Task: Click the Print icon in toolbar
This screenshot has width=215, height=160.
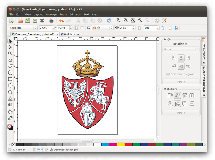Action: click(x=52, y=21)
